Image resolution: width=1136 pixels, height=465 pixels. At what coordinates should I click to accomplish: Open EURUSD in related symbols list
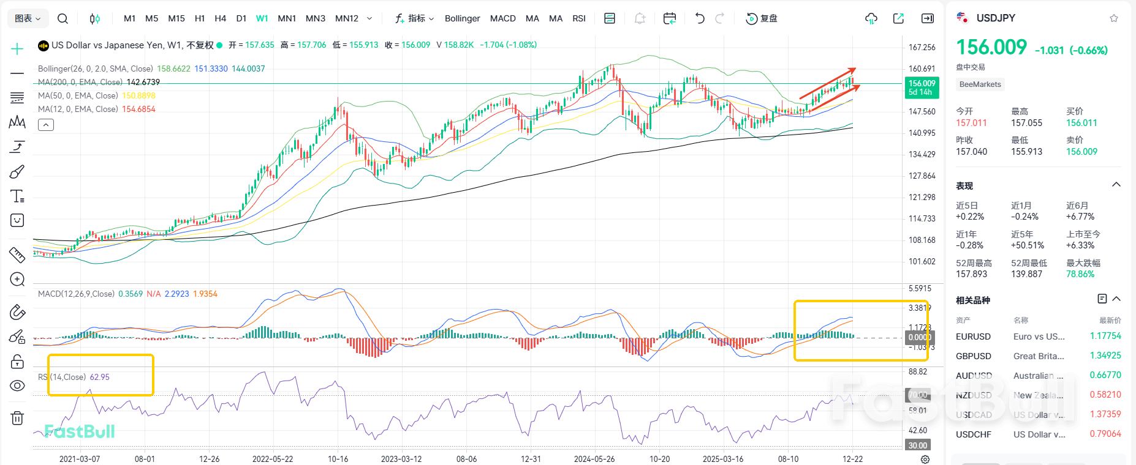click(973, 337)
